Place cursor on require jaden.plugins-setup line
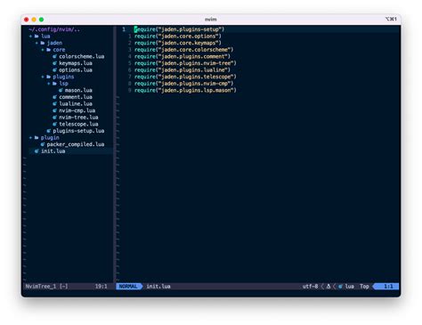422x325 pixels. pyautogui.click(x=179, y=29)
